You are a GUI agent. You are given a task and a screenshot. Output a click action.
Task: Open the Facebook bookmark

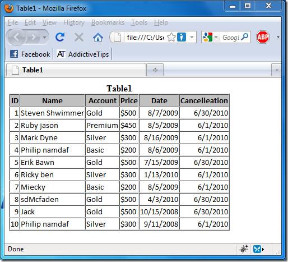point(30,54)
